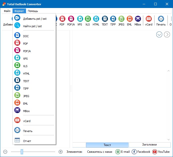The width and height of the screenshot is (173, 157).
Task: Click the Элементов: status label
Action: pyautogui.click(x=74, y=152)
